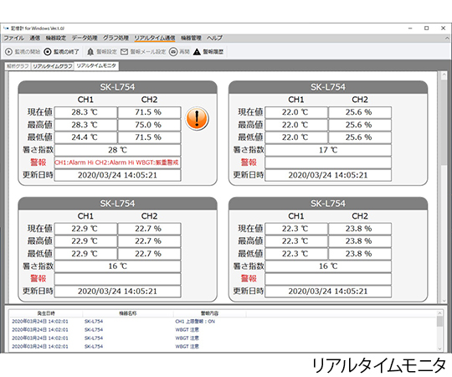Click the orange exclamation alarm indicator
Viewport: 452px width, 377px height.
pos(197,118)
